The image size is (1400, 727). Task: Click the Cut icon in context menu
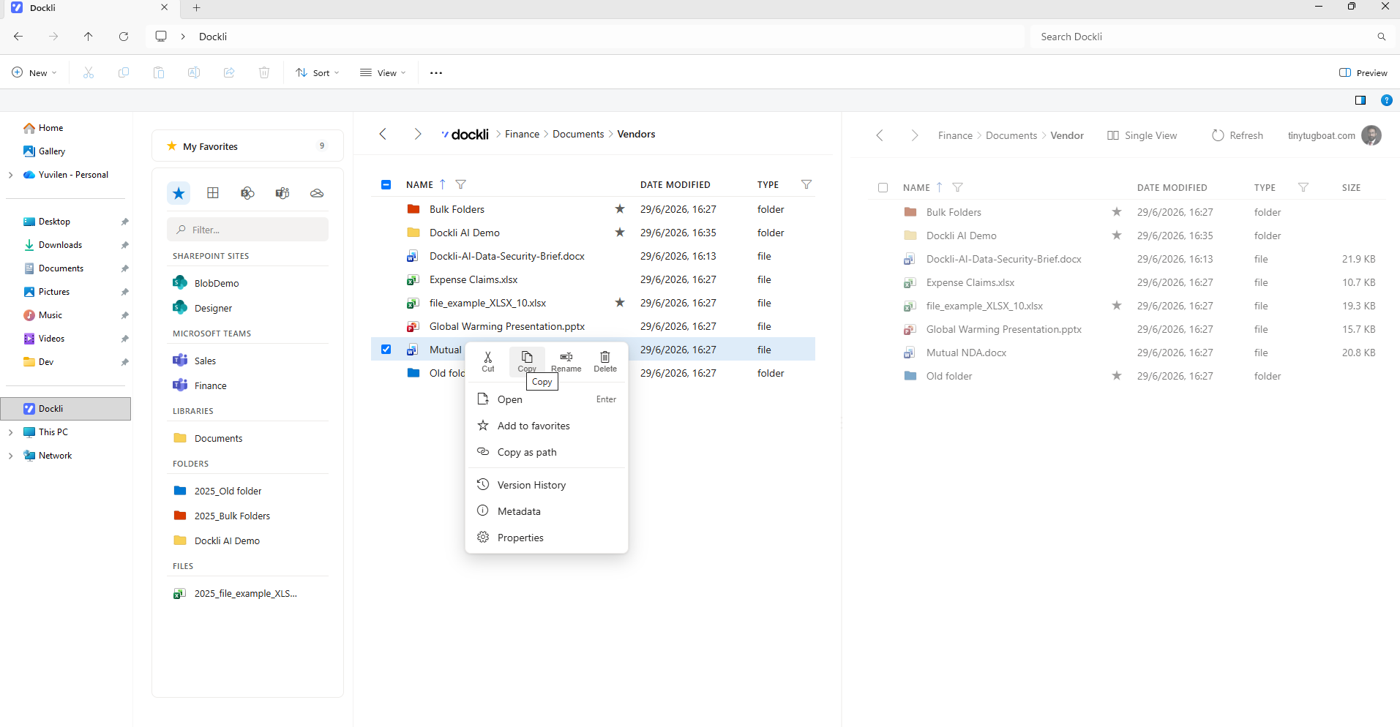pos(488,361)
